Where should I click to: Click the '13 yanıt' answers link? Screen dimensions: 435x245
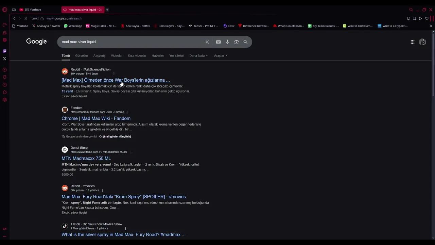click(67, 91)
